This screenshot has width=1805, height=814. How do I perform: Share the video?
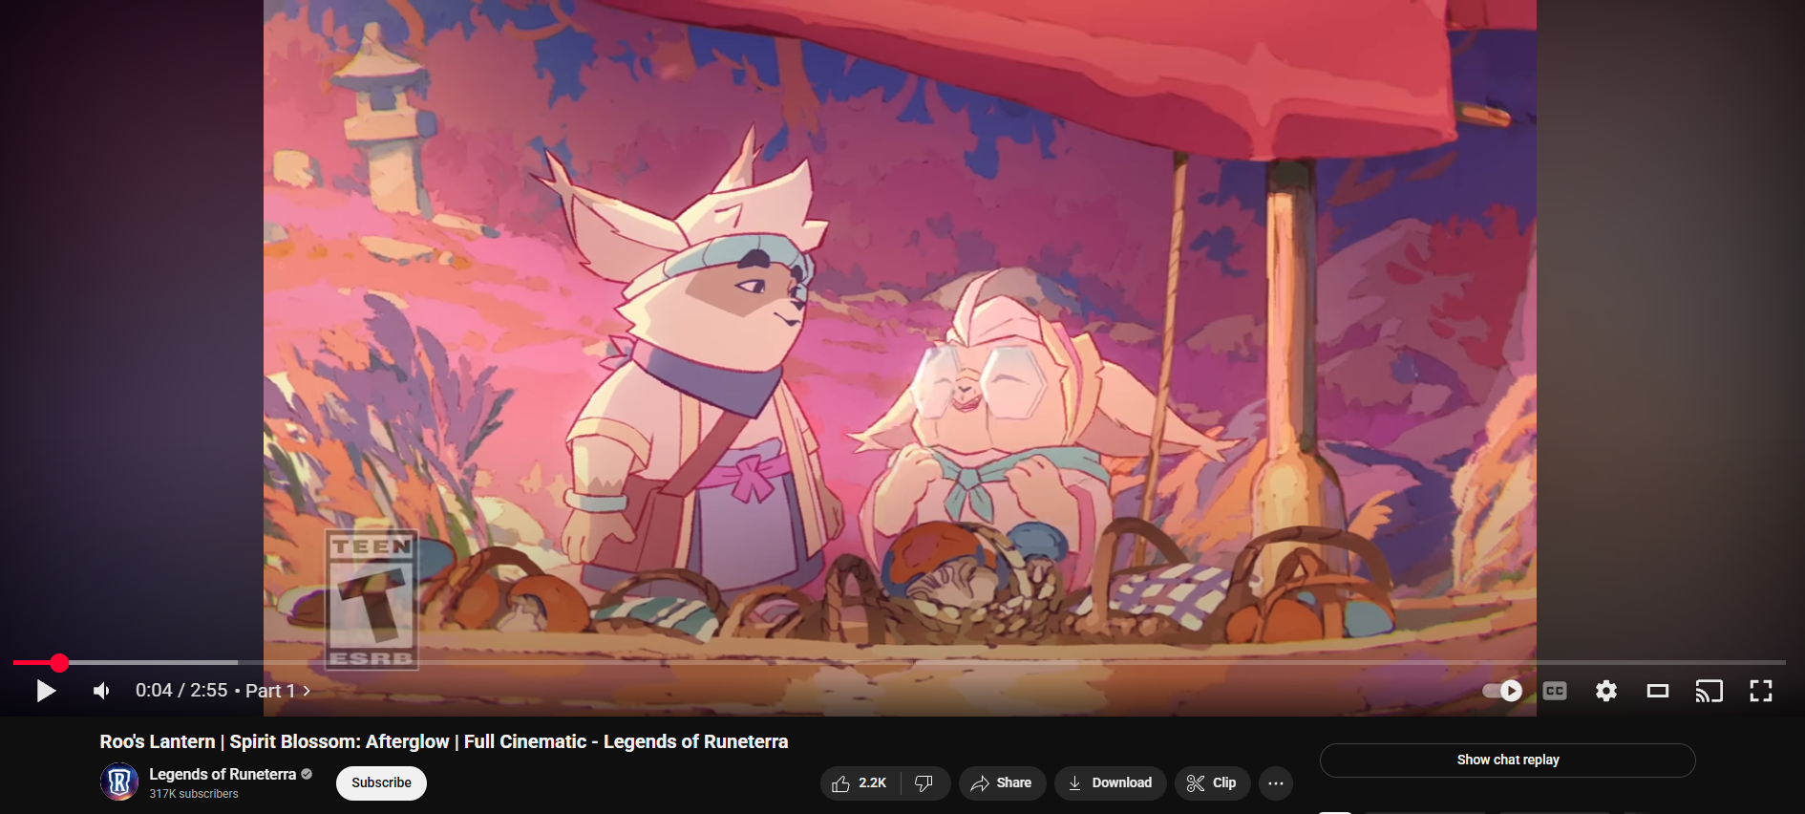tap(1002, 783)
